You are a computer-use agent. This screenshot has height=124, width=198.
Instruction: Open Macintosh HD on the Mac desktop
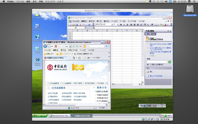point(190,10)
